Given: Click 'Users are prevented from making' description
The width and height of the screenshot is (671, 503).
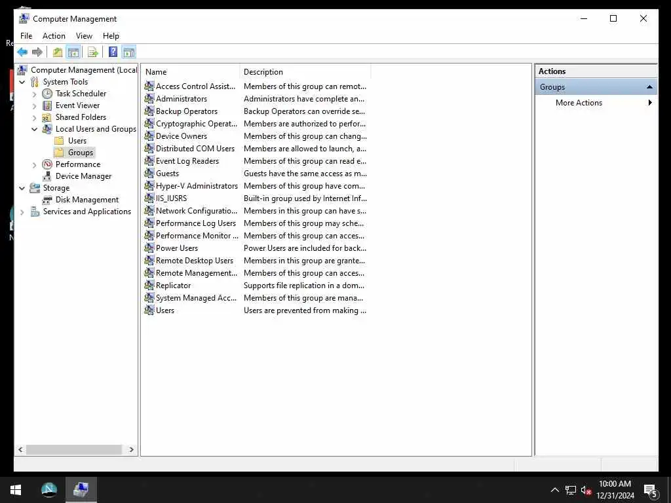Looking at the screenshot, I should coord(305,310).
